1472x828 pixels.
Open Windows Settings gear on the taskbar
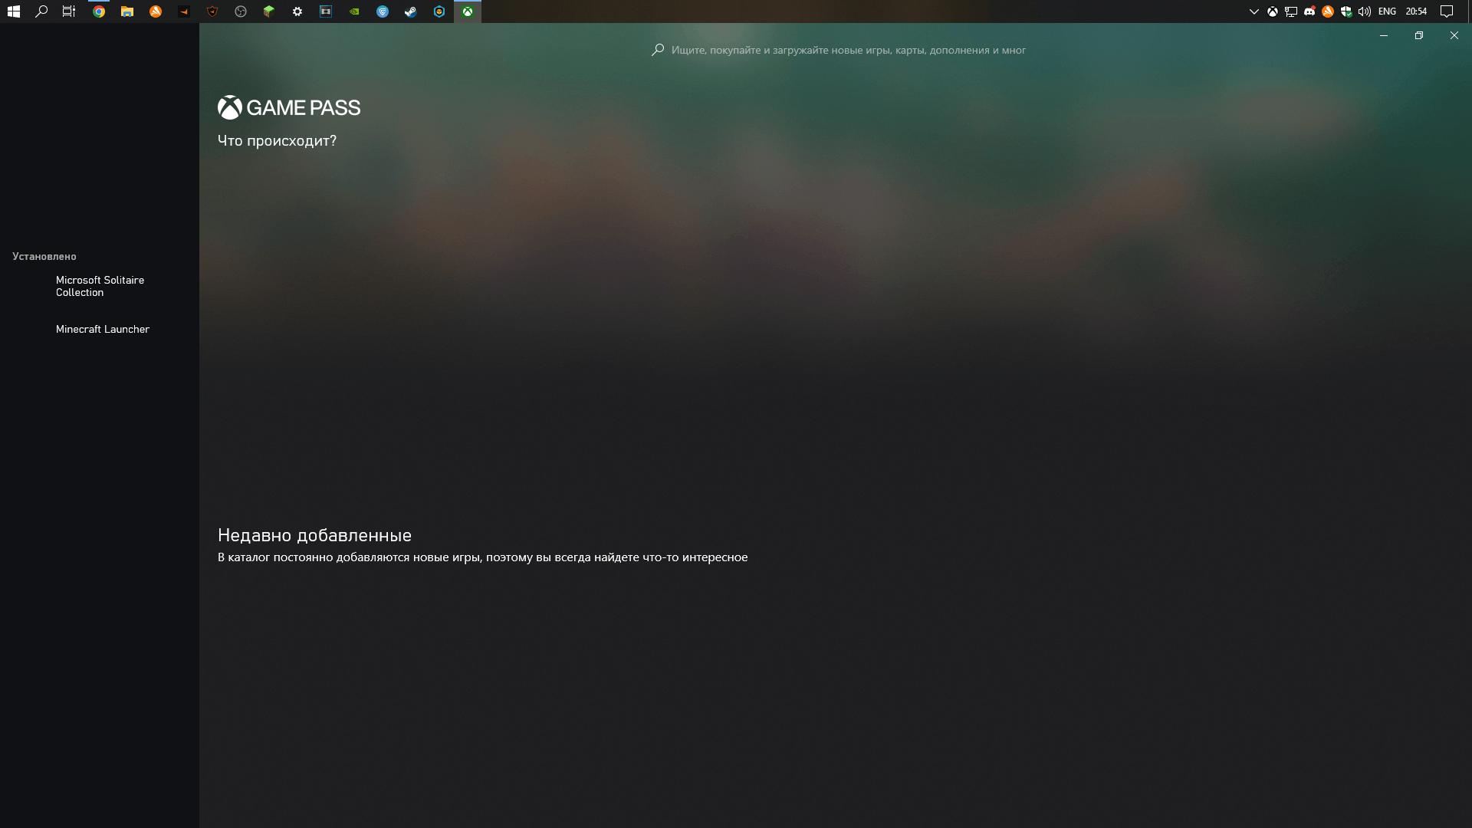[297, 11]
